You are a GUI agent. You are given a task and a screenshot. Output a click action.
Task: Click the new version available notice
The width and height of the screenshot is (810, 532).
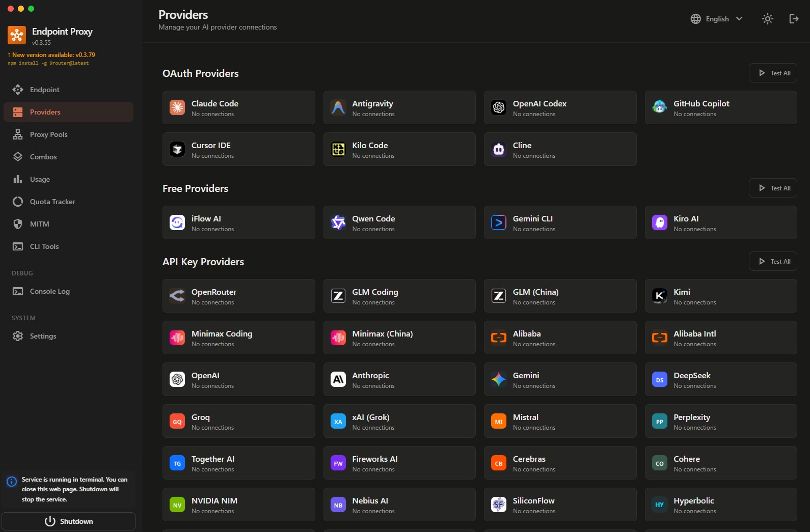[51, 55]
